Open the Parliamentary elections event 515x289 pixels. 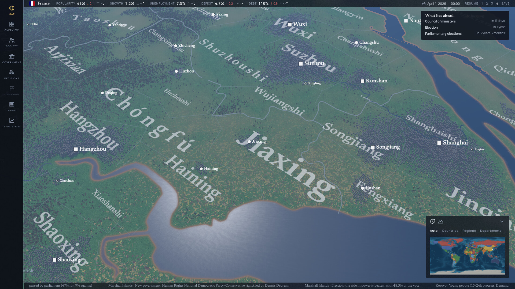465,33
